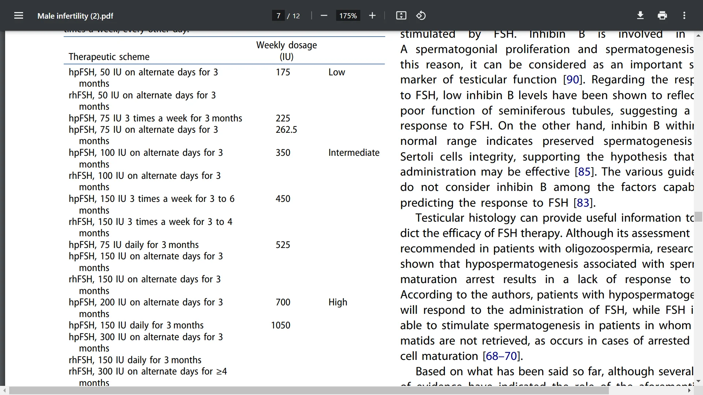Screen dimensions: 703x395
Task: Open reference link [83]
Action: pos(583,203)
